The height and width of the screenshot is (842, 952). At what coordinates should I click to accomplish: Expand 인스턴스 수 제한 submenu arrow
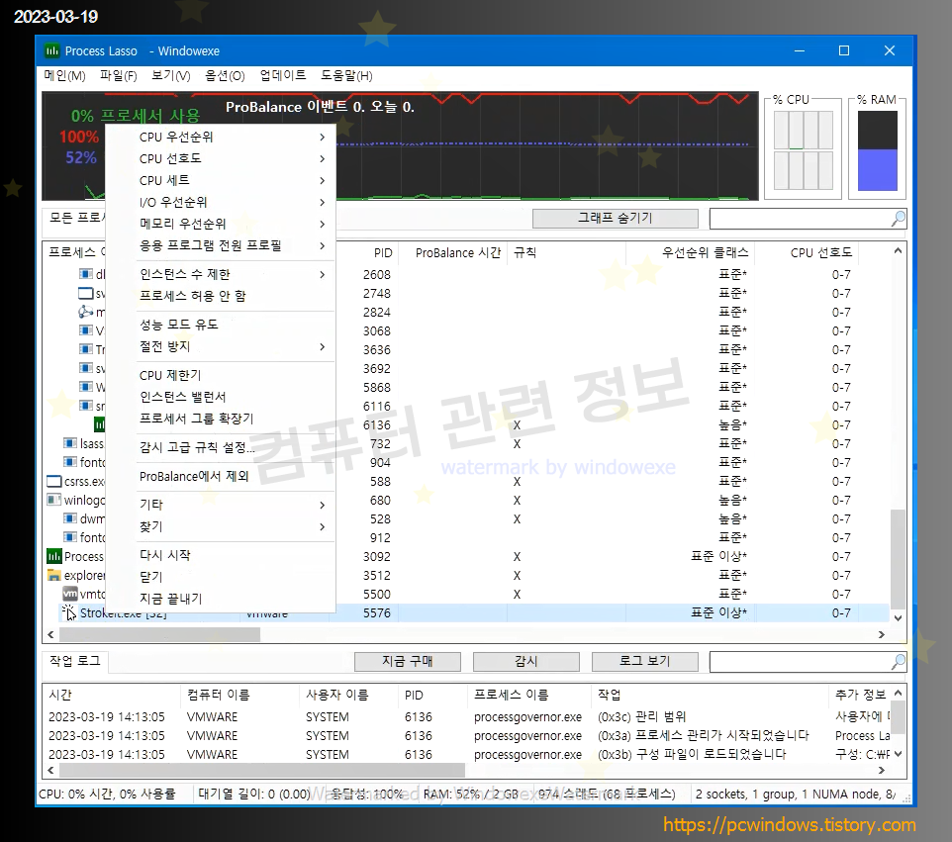pyautogui.click(x=323, y=274)
